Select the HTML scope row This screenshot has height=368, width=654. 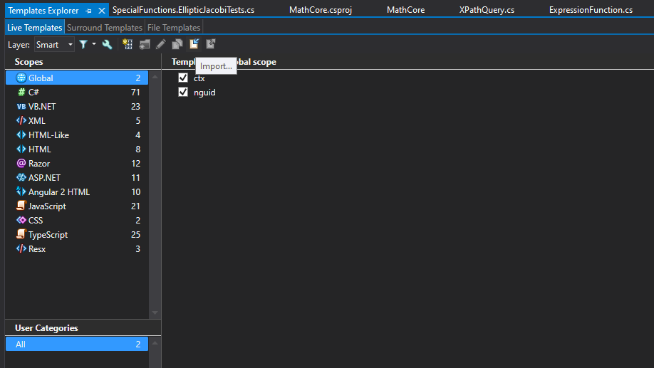point(77,149)
